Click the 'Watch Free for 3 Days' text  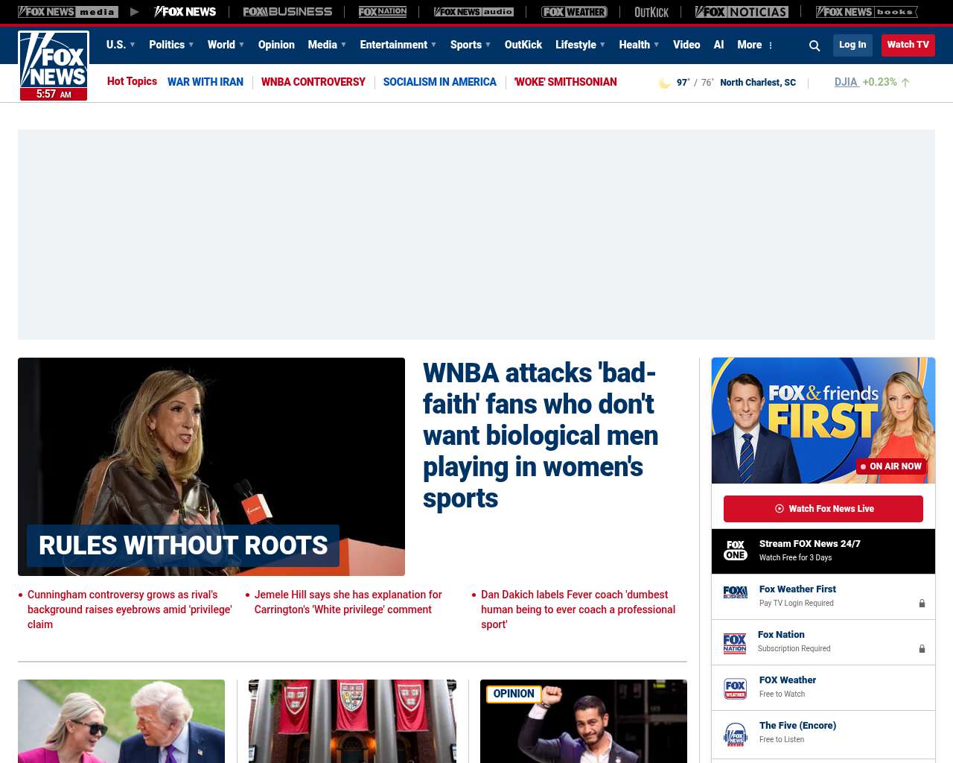coord(795,557)
